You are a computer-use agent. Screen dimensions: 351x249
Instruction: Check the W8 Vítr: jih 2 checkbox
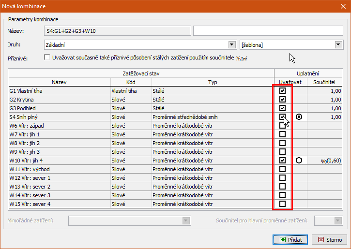(282, 143)
